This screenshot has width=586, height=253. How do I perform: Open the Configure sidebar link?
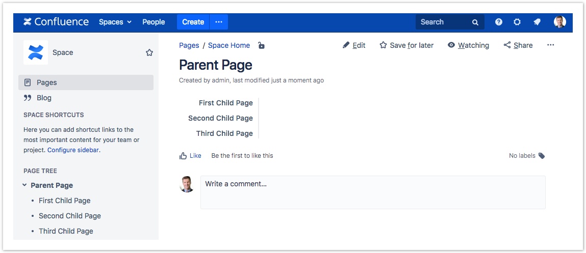(73, 150)
